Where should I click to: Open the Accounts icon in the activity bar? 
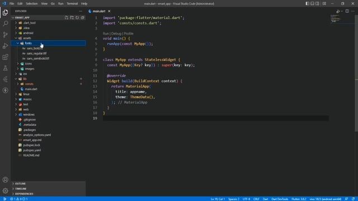[5, 180]
